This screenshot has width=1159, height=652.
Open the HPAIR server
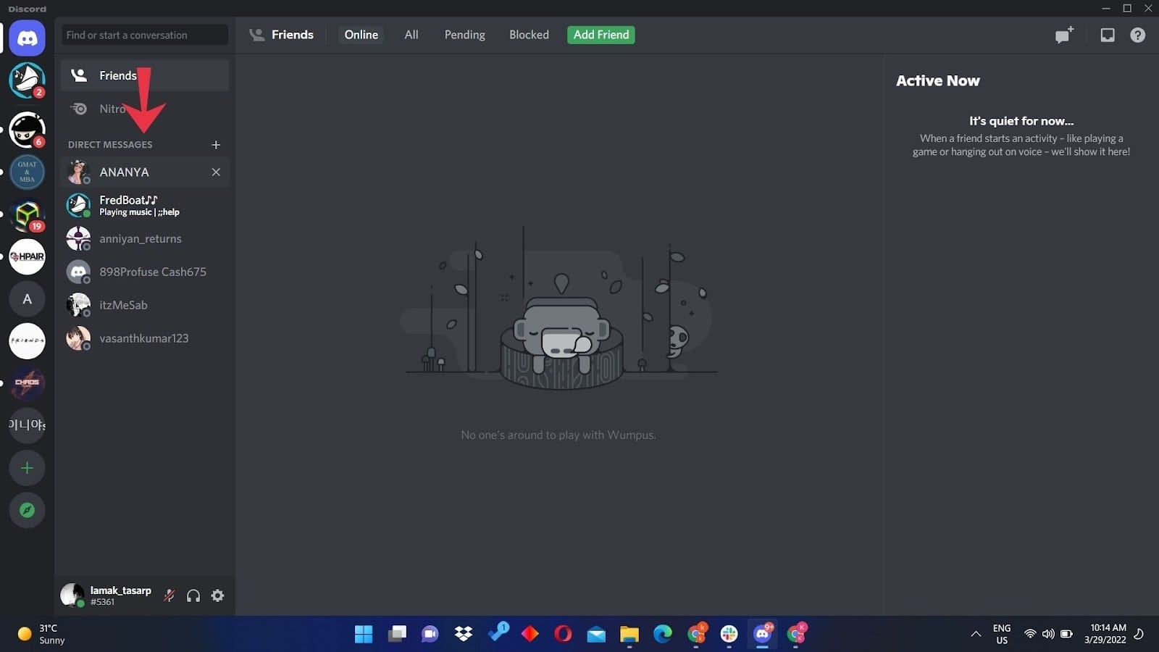tap(27, 256)
